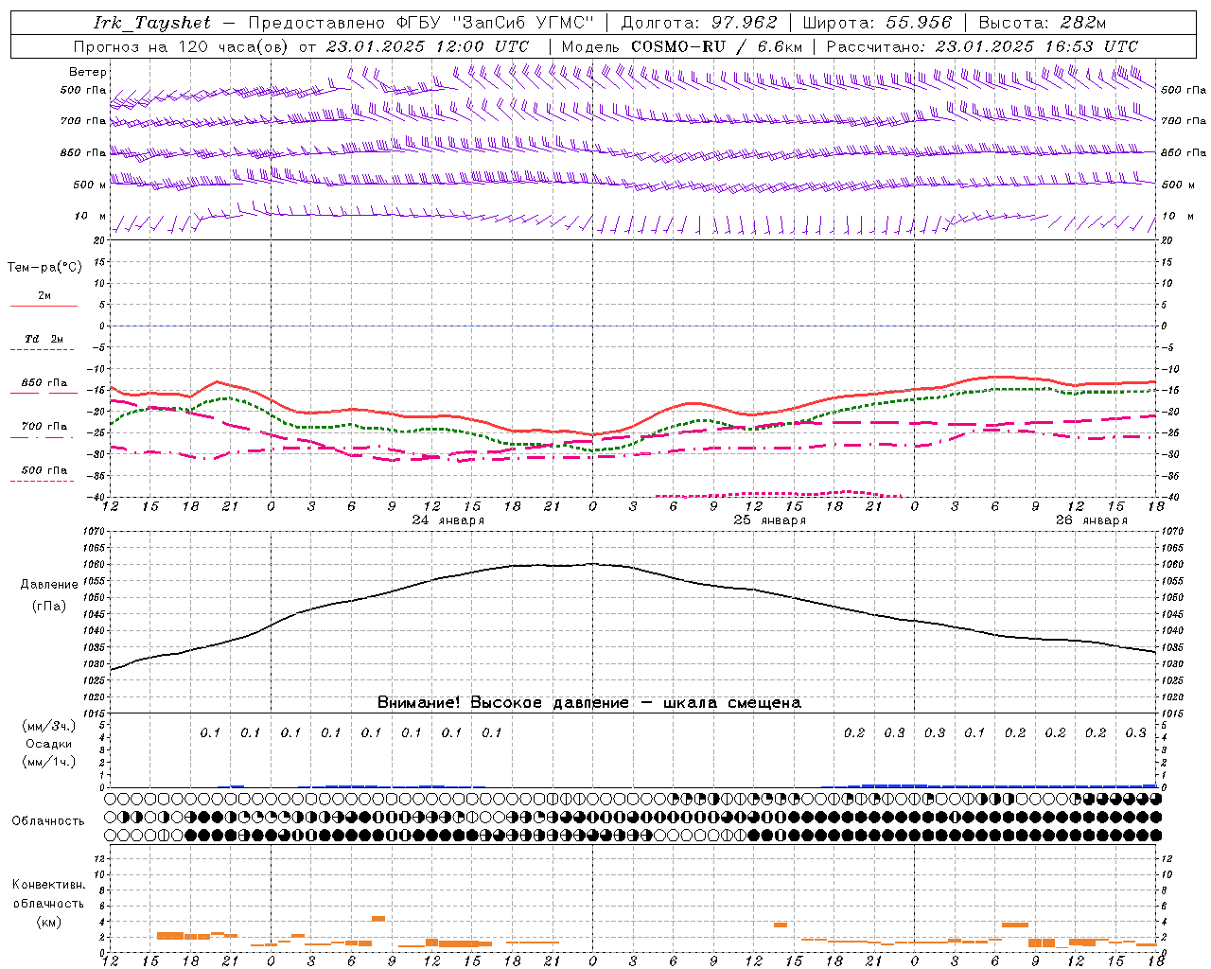
Task: Click warning "Внимание! Высокое давление – шкала смещена"
Action: tap(589, 703)
